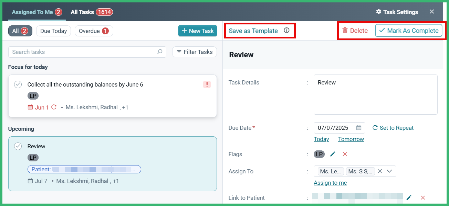This screenshot has width=449, height=206.
Task: Clear assignees with the X in Assign To
Action: tap(380, 171)
